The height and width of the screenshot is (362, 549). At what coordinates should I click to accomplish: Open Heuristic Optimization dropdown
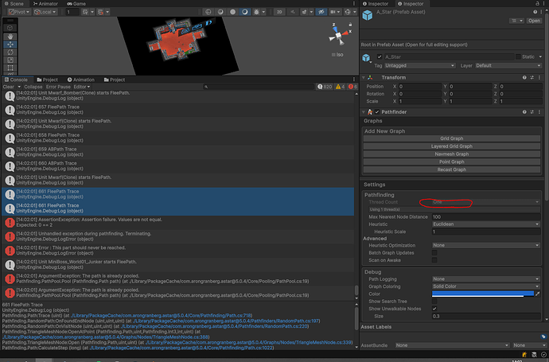486,245
